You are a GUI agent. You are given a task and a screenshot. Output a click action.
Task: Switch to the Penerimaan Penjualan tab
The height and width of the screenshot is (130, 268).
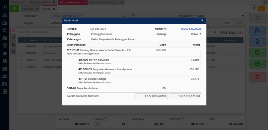(104, 2)
